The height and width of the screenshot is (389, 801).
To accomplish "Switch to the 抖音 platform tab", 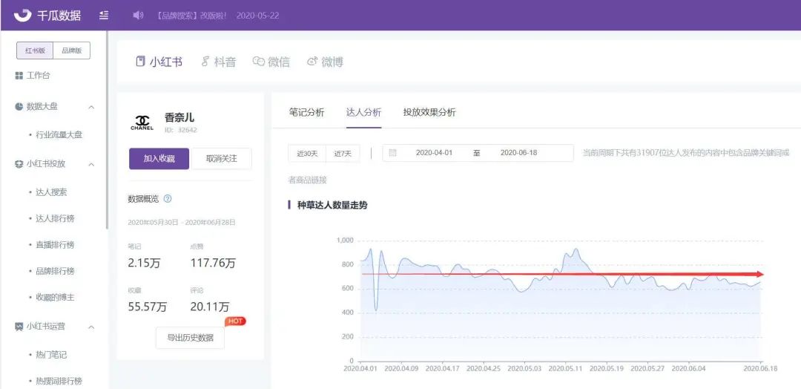I will (x=219, y=62).
